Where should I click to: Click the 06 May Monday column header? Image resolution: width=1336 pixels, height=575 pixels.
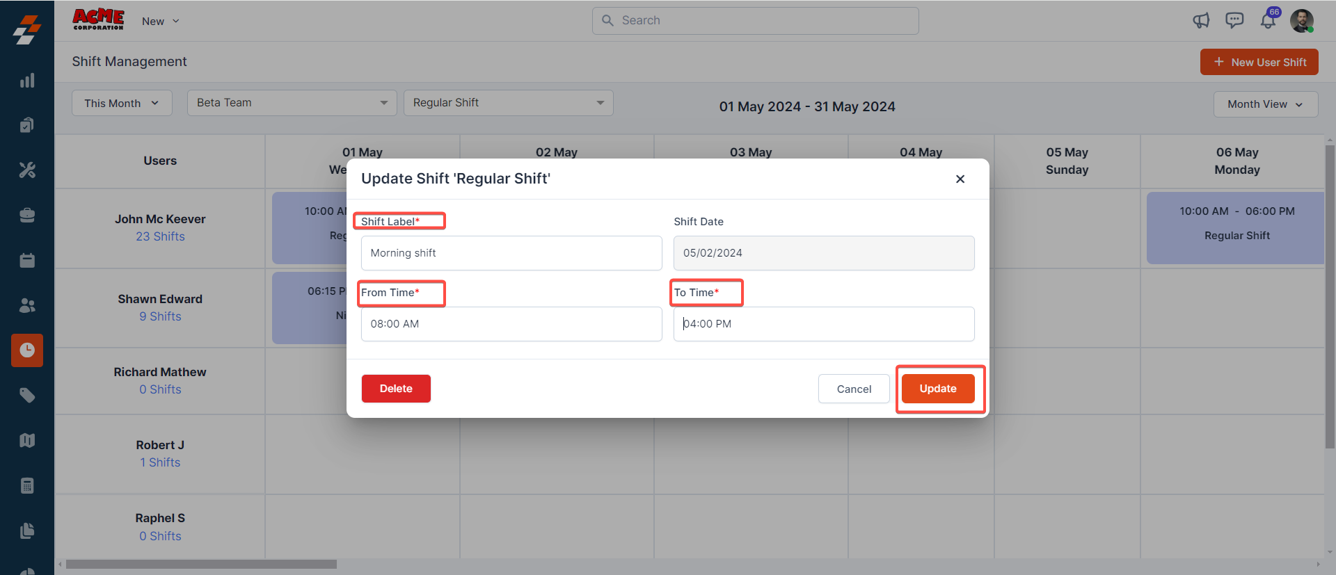click(1237, 161)
